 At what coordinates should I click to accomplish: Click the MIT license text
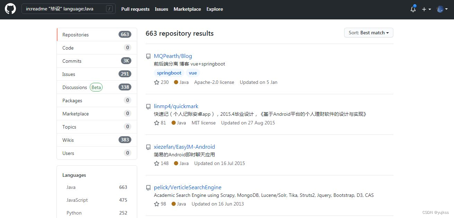coord(203,123)
